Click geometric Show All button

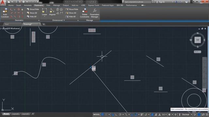pyautogui.click(x=32, y=13)
